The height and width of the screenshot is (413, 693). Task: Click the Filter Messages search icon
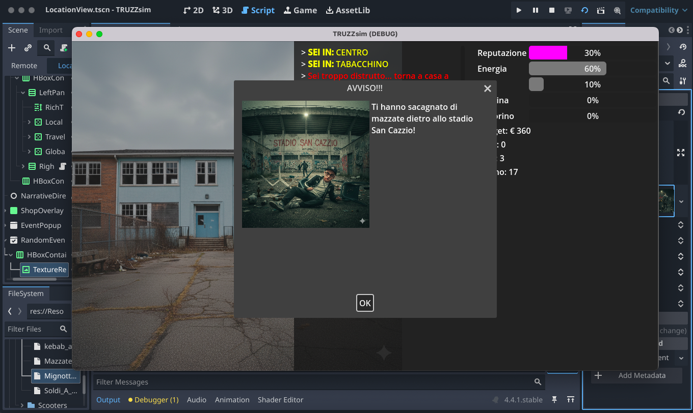[538, 382]
